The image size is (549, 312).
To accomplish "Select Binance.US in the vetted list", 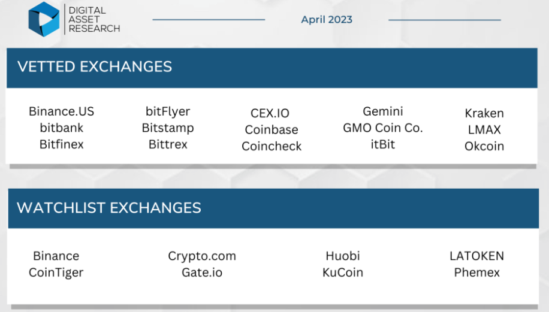I will [x=61, y=111].
